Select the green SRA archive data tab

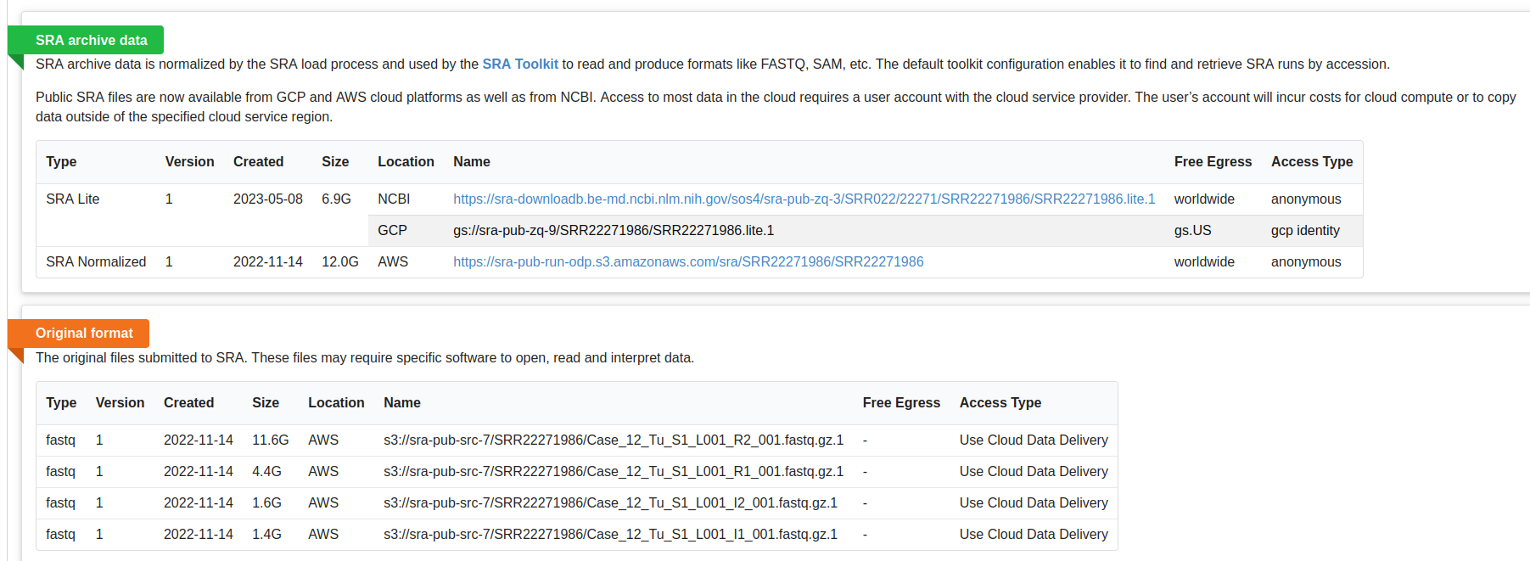pyautogui.click(x=91, y=41)
